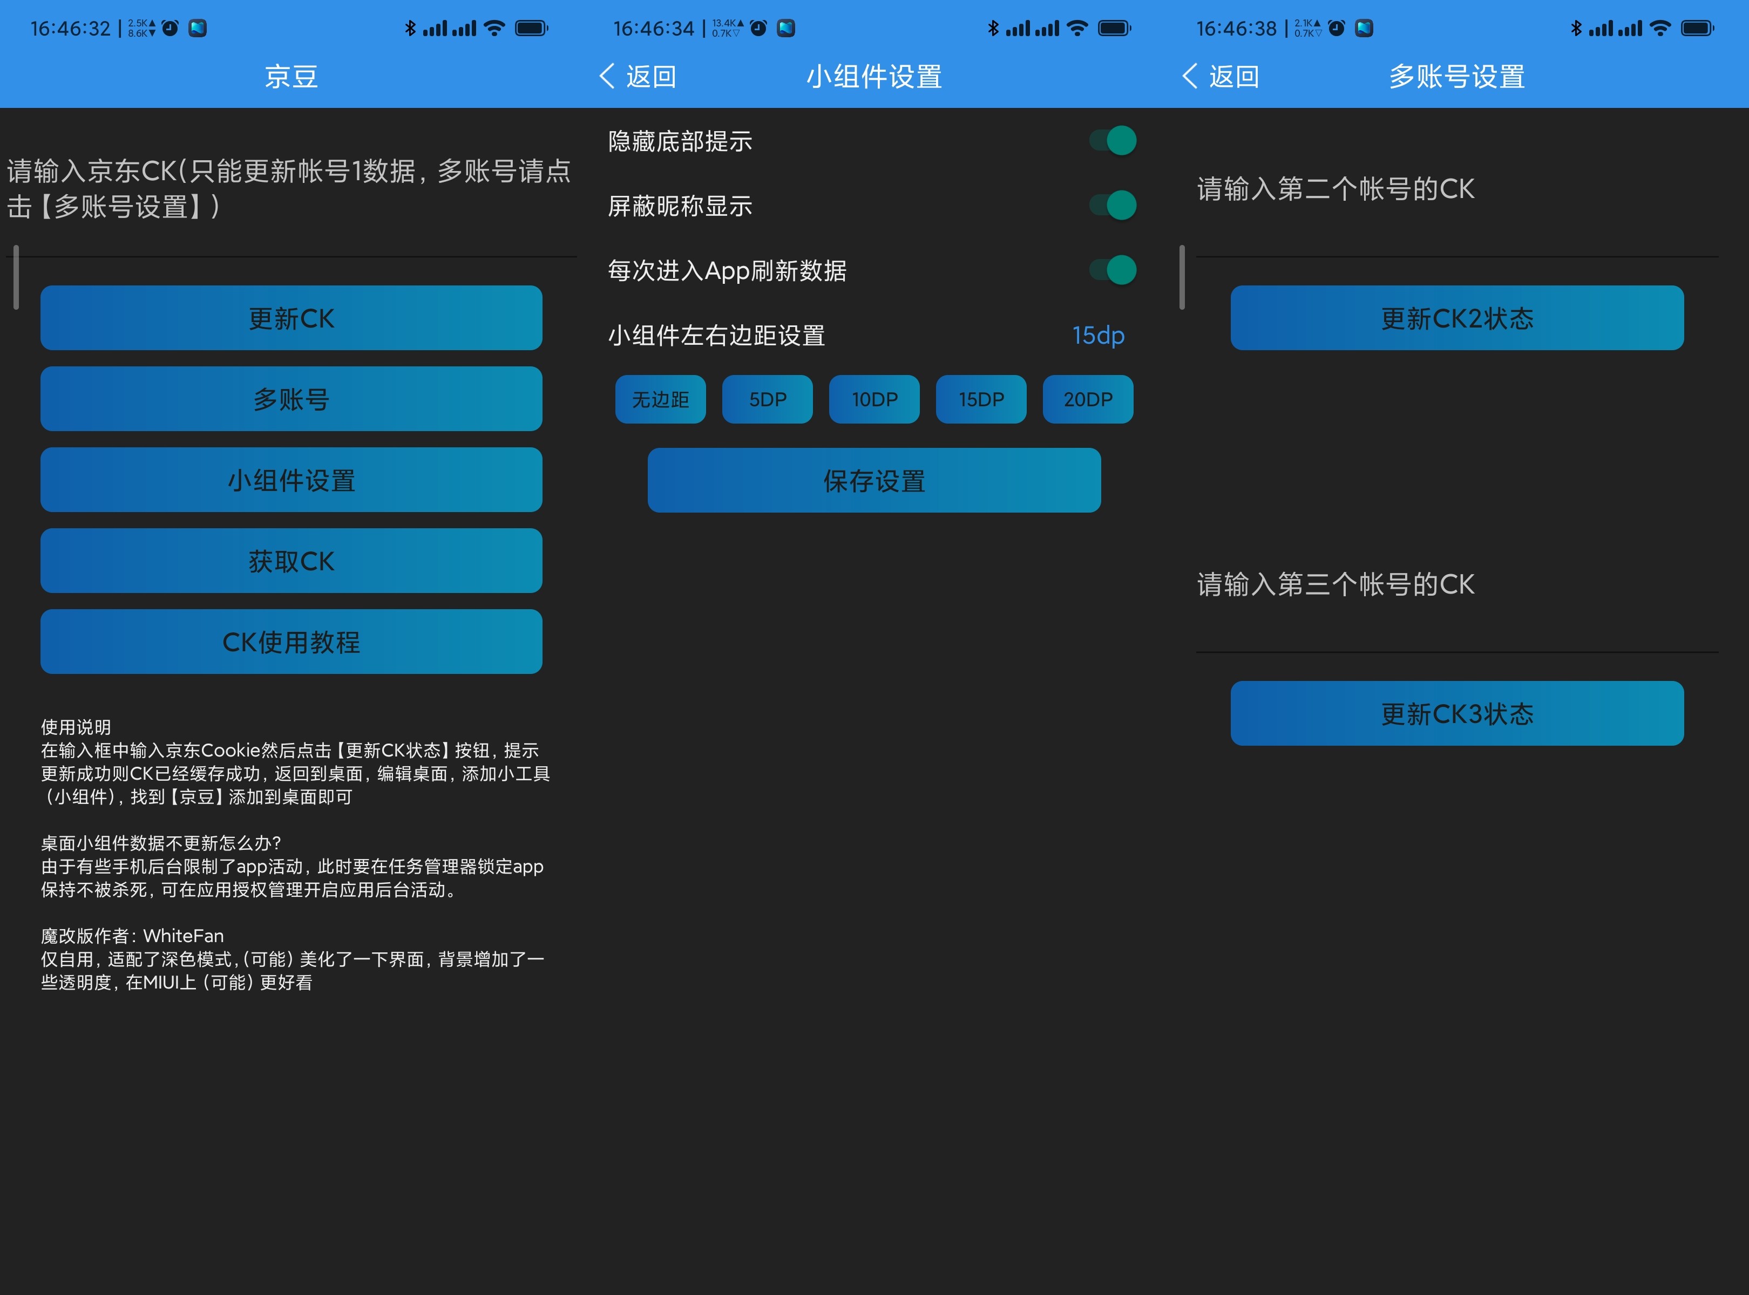Image resolution: width=1749 pixels, height=1295 pixels.
Task: Focus the 请输入京东CK input field
Action: [x=291, y=190]
